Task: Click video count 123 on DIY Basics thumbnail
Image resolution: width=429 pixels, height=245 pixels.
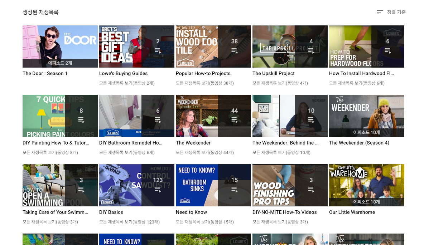Action: click(x=158, y=180)
